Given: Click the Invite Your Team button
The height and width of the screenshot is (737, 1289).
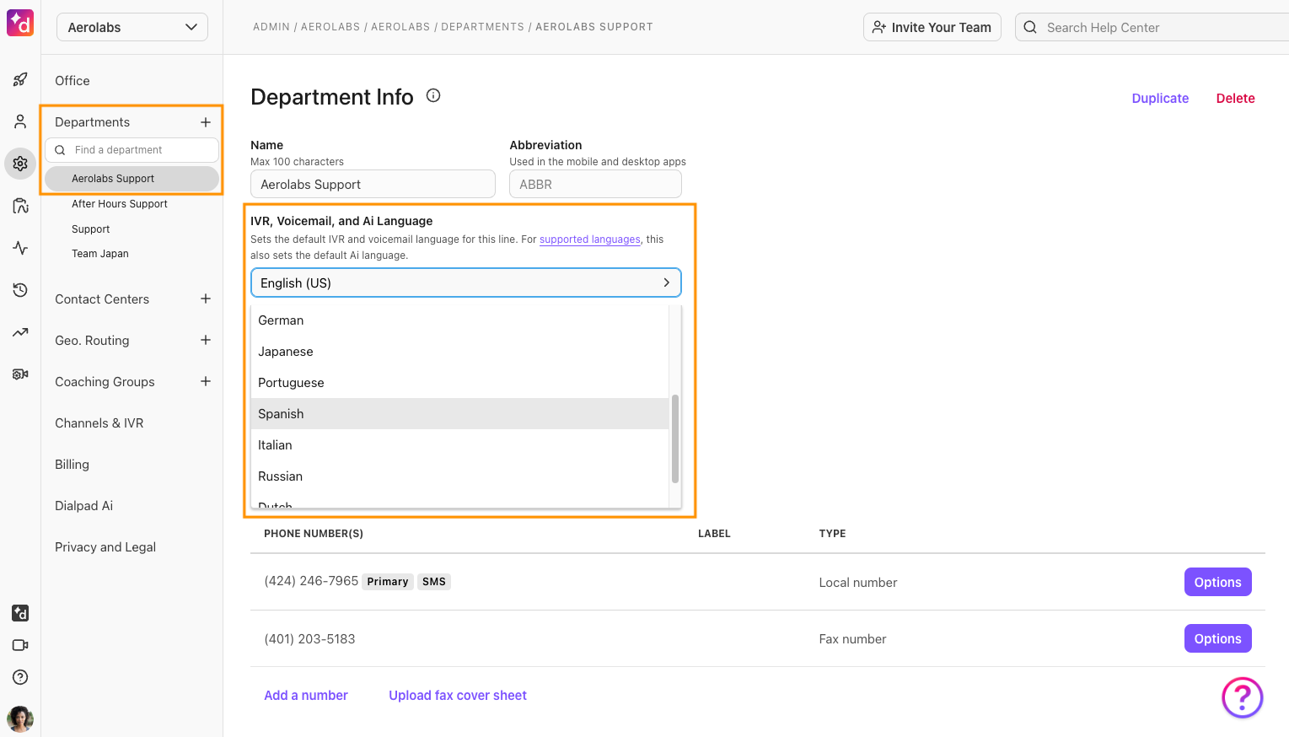Looking at the screenshot, I should click(932, 27).
